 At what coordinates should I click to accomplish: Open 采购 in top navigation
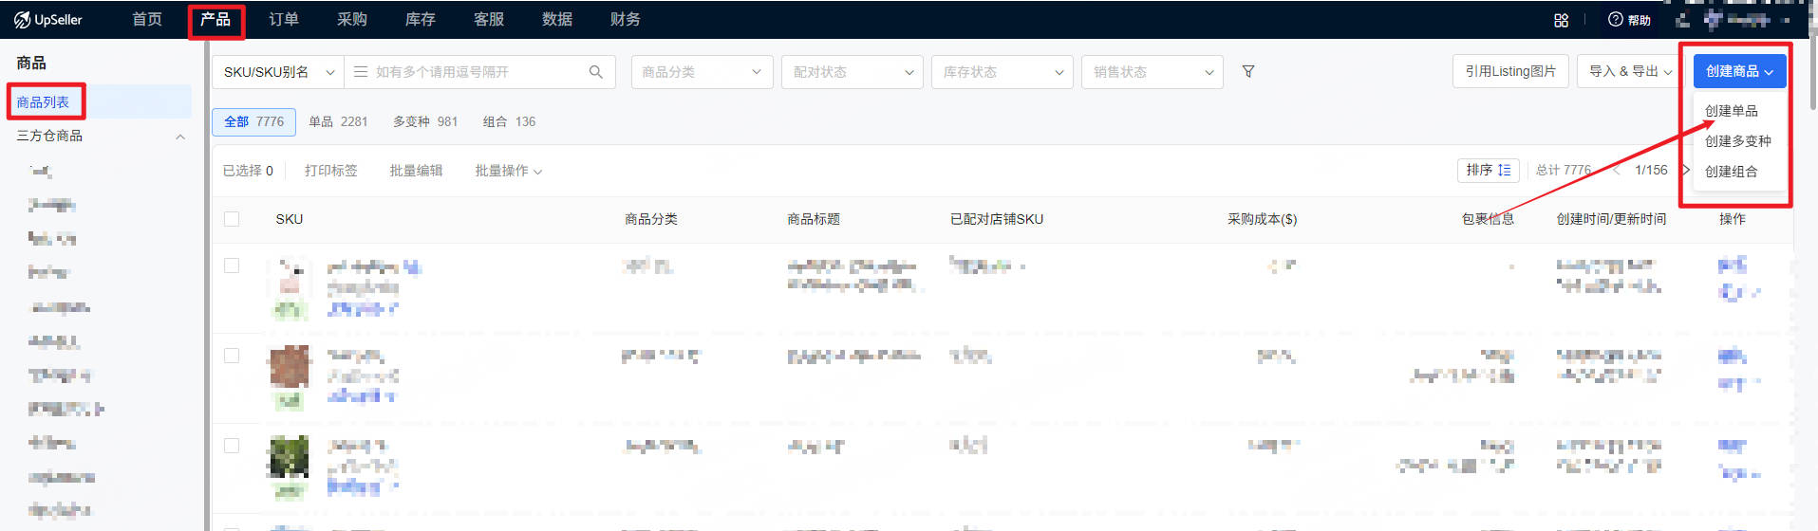(x=352, y=20)
